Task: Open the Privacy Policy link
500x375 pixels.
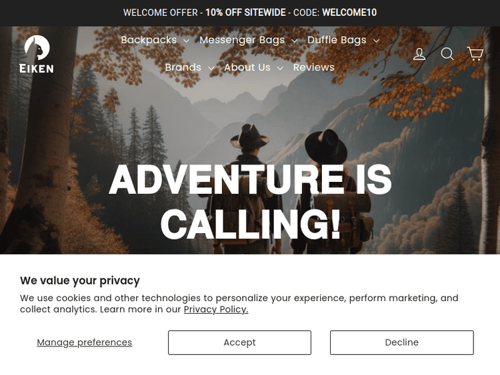Action: (216, 309)
